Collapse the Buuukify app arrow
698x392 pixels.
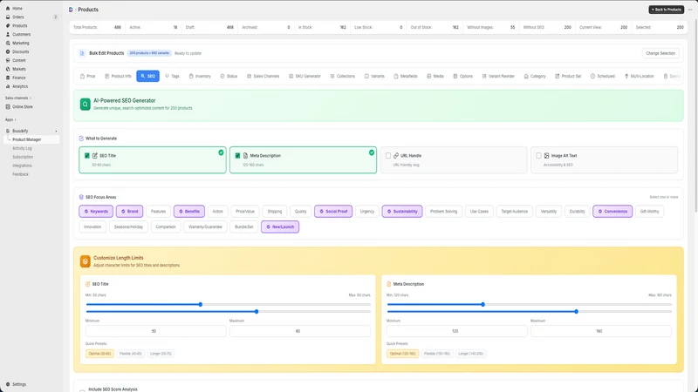(56, 132)
